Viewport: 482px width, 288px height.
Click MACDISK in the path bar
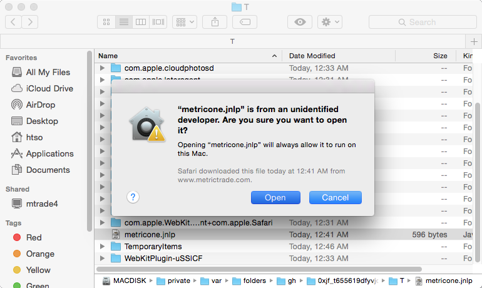click(125, 280)
